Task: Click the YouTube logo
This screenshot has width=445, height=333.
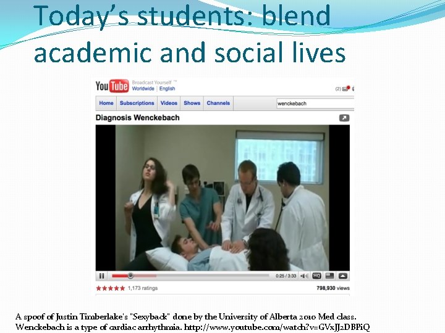Action: 112,86
